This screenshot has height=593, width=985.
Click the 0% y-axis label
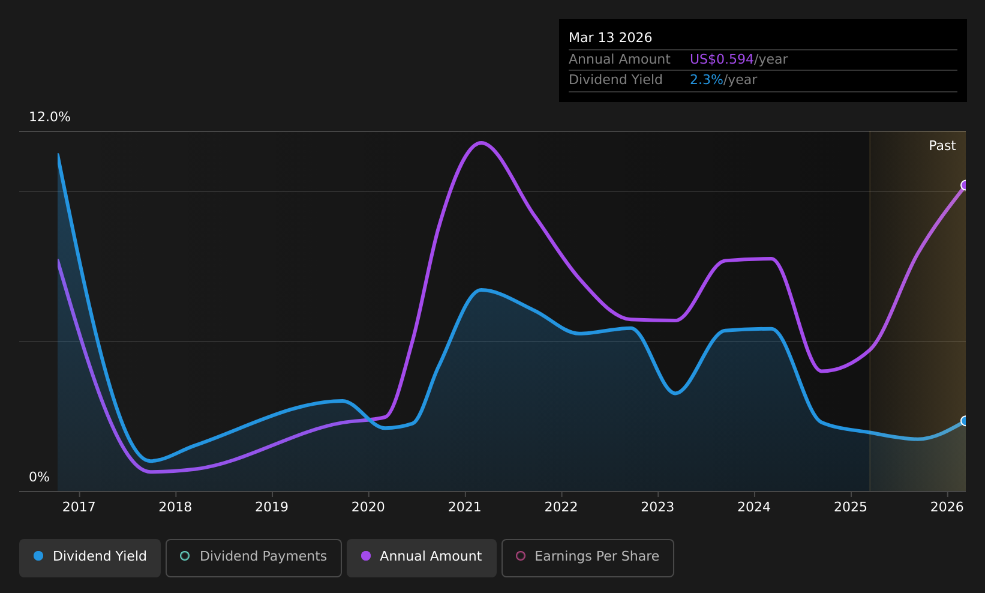40,477
